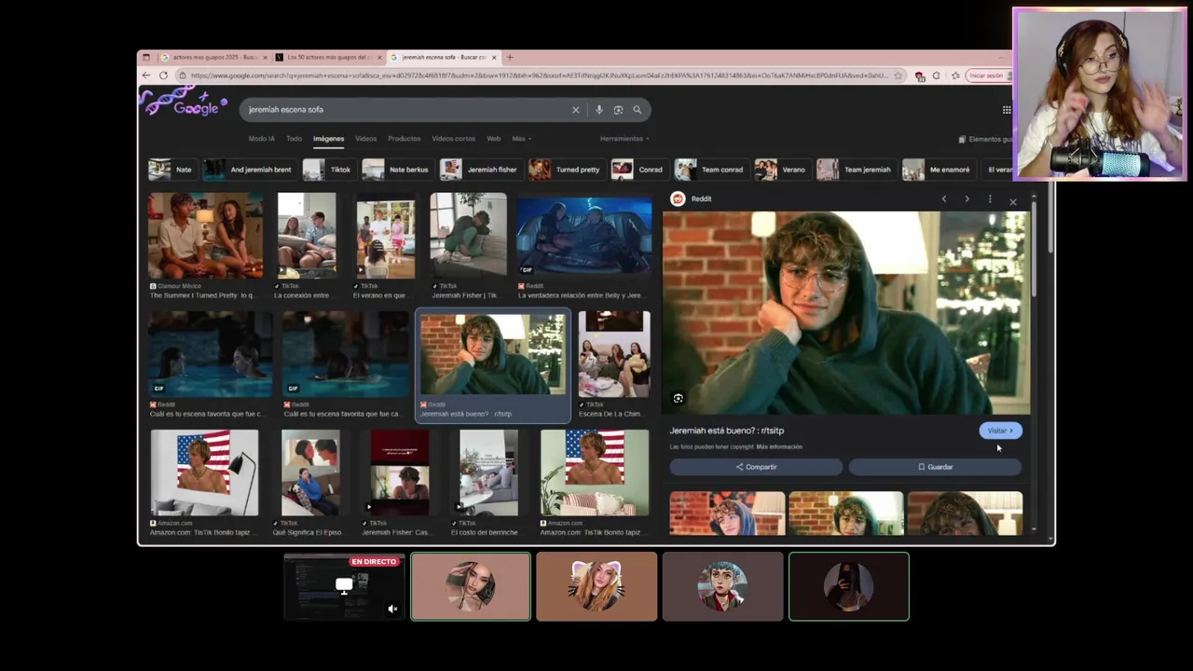Open Google Lens camera search icon
This screenshot has width=1193, height=671.
(x=618, y=110)
